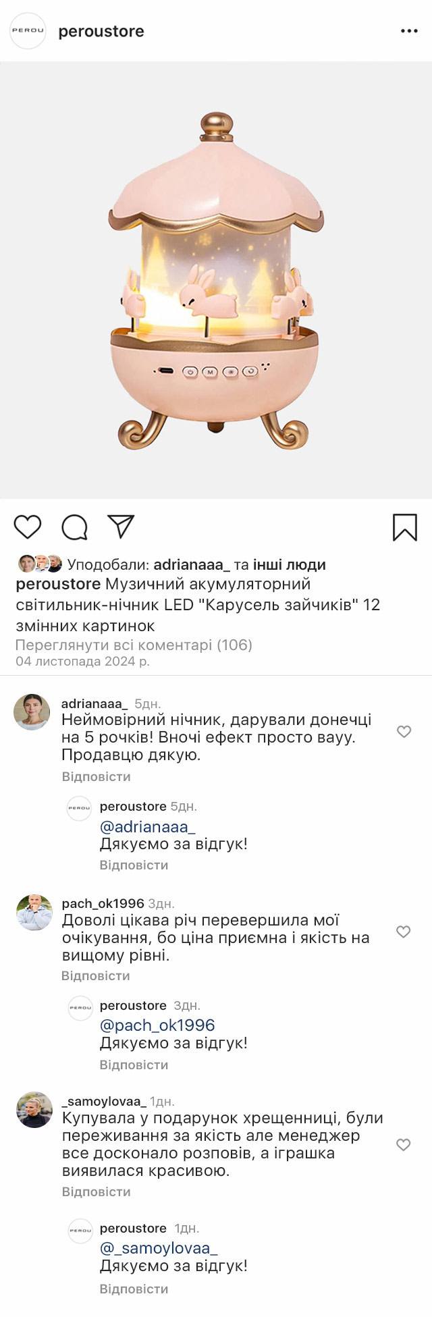
Task: Open the comment bubble icon
Action: pyautogui.click(x=74, y=527)
